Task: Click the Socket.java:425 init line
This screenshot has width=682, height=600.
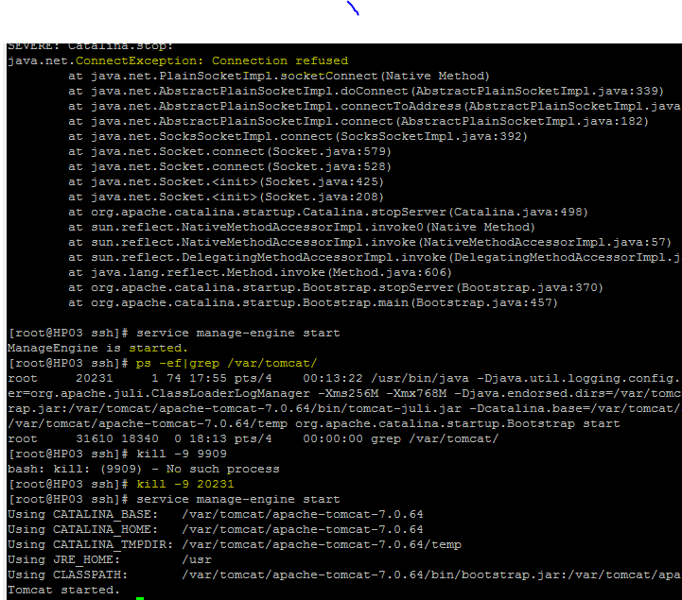Action: point(226,181)
